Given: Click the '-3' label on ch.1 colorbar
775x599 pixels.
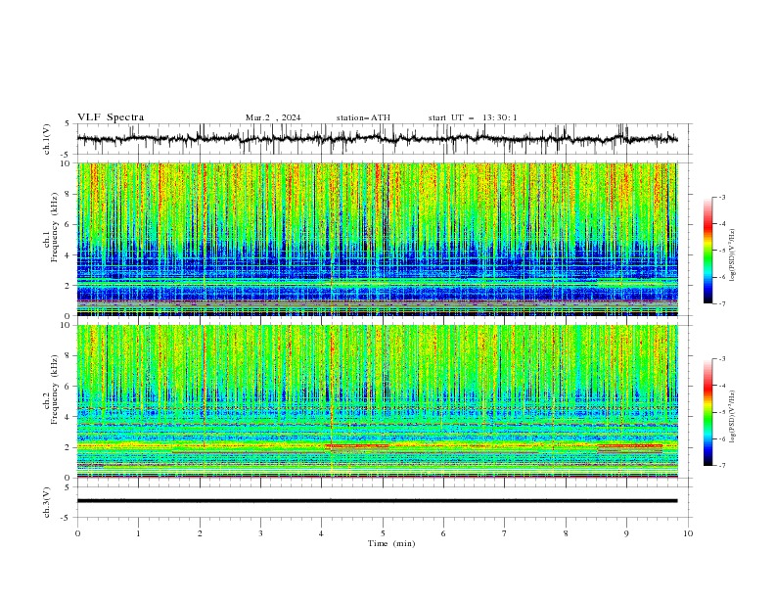Looking at the screenshot, I should tap(721, 197).
